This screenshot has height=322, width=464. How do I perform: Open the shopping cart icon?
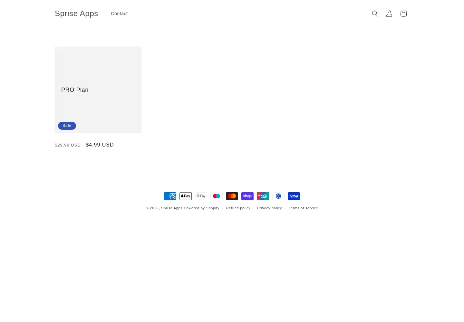[x=403, y=14]
